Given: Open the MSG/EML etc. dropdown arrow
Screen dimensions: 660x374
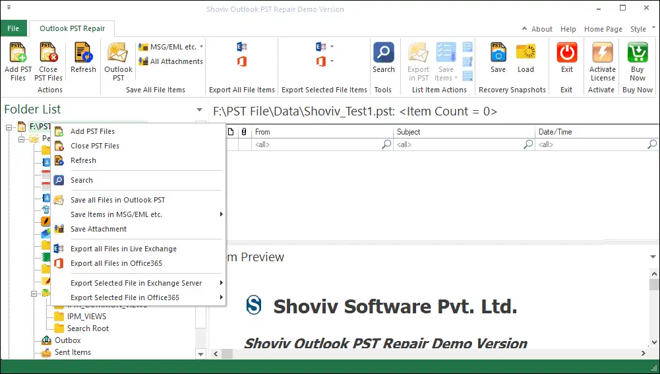Looking at the screenshot, I should [201, 47].
